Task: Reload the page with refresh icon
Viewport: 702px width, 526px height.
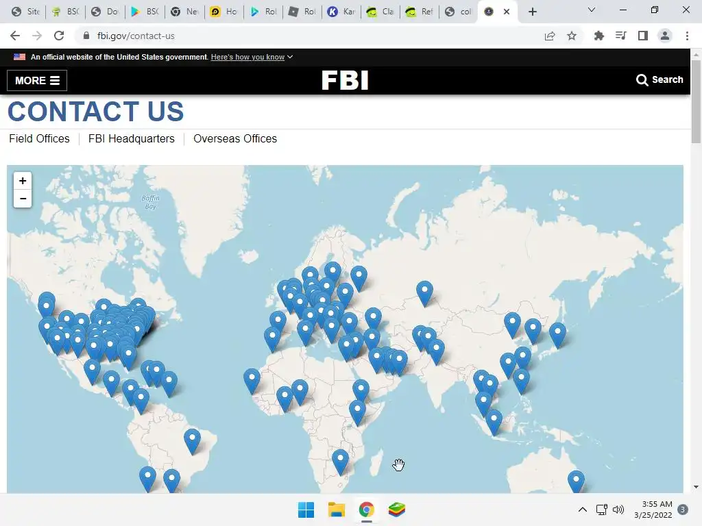Action: click(x=59, y=36)
